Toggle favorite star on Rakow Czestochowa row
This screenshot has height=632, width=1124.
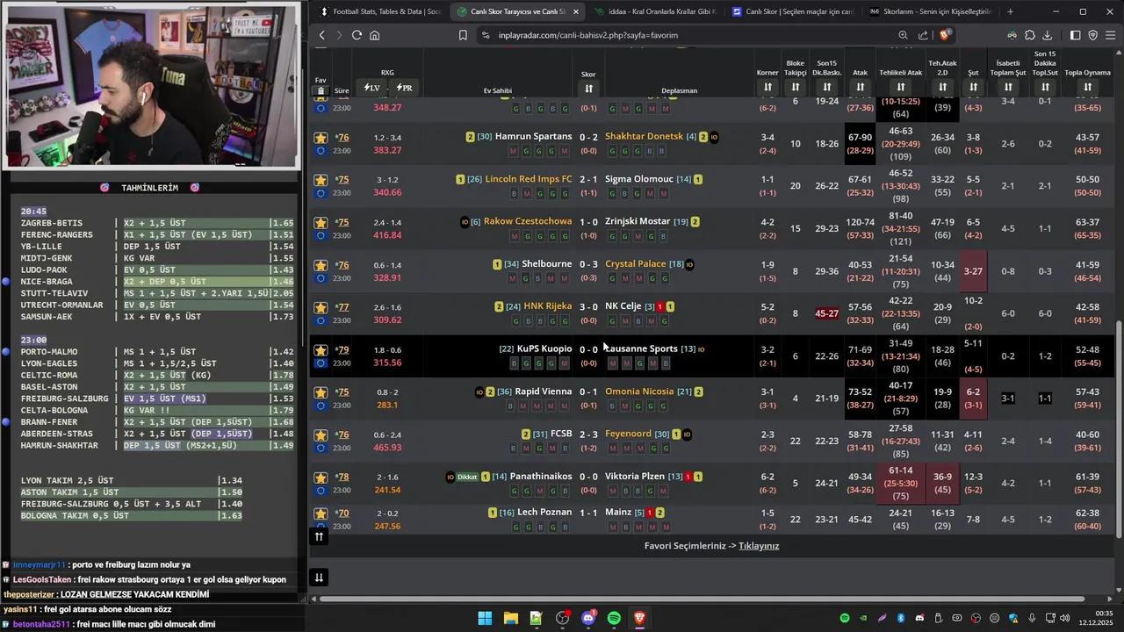321,223
